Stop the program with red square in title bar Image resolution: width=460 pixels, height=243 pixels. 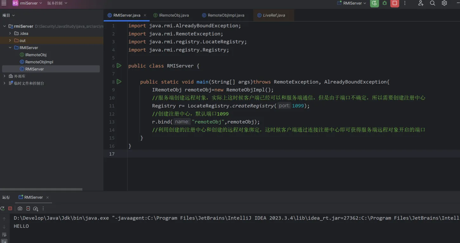[395, 3]
